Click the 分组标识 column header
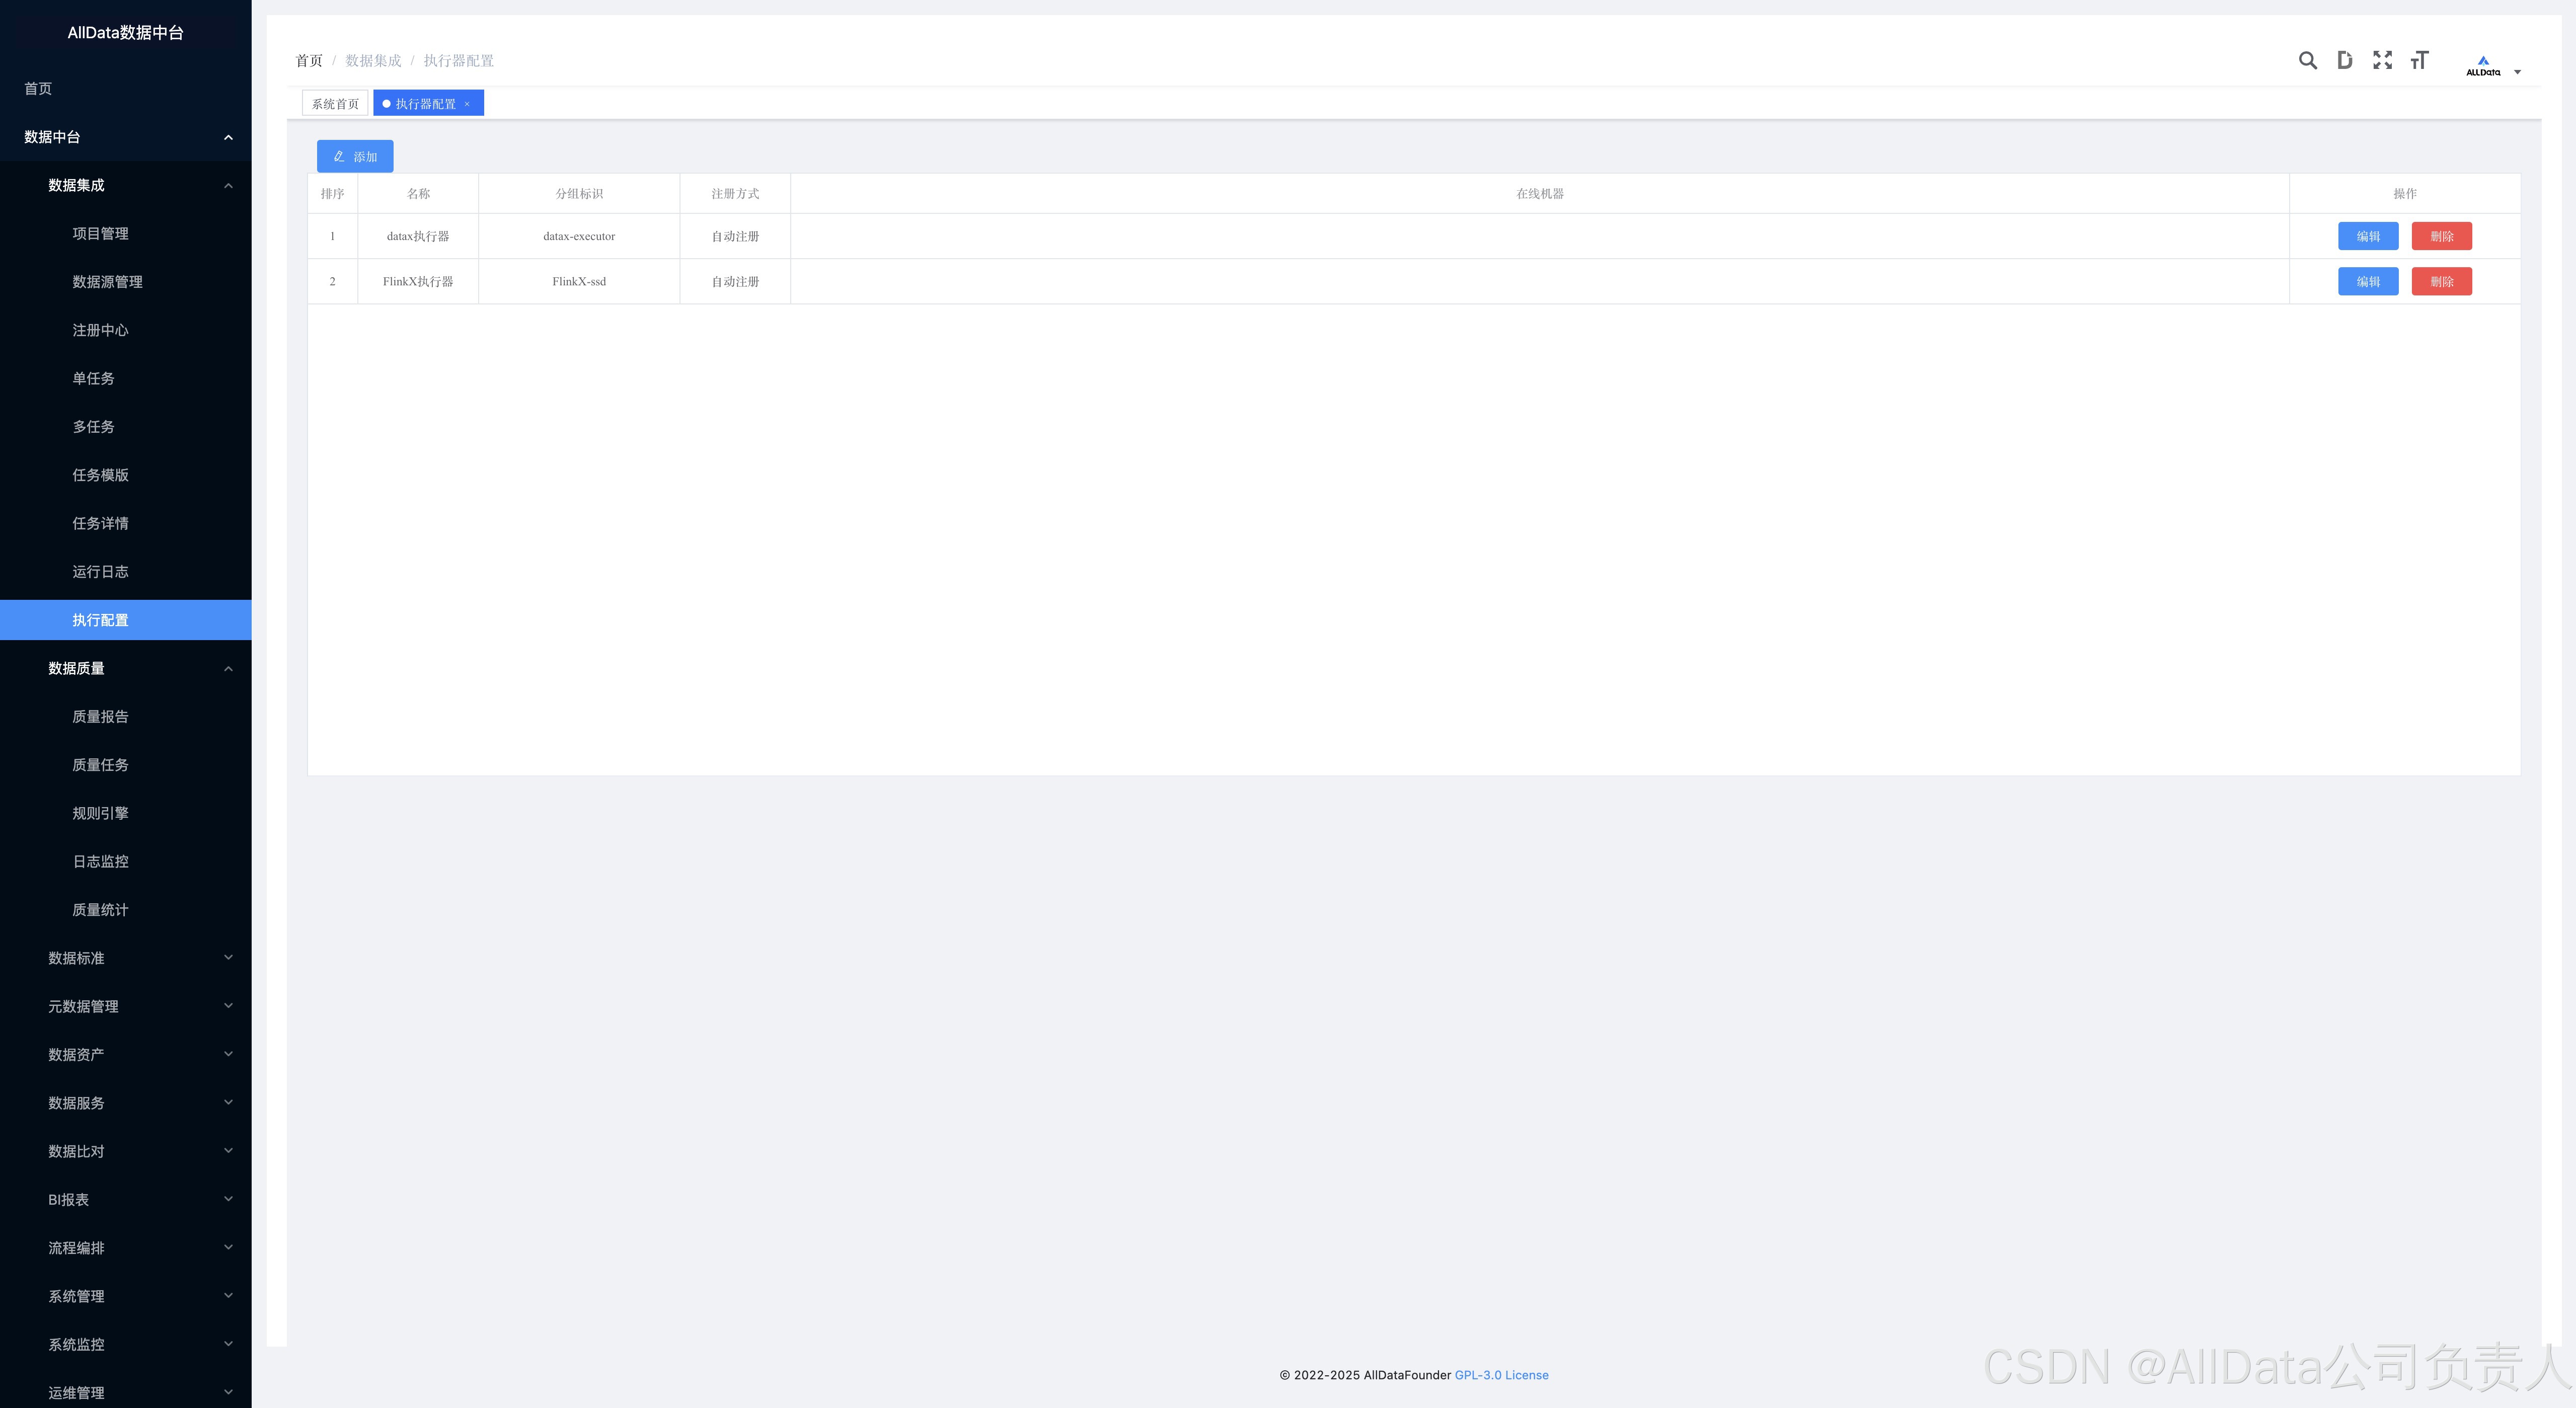This screenshot has width=2576, height=1408. (x=579, y=194)
